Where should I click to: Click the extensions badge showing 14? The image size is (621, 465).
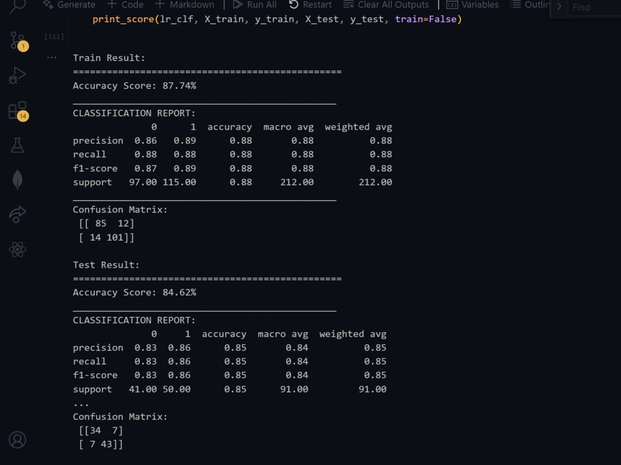click(23, 117)
